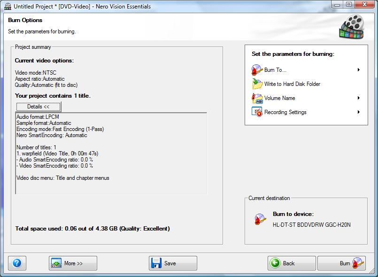
Task: Click the '1. warpfield' video title line
Action: click(57, 154)
